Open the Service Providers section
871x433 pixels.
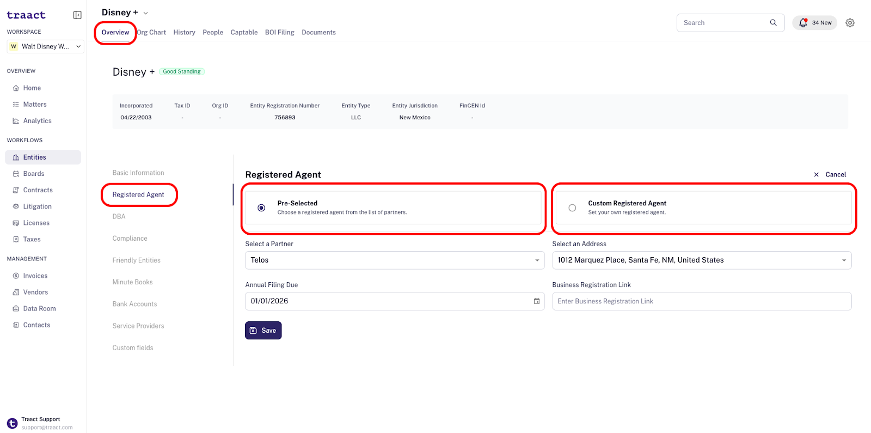138,326
